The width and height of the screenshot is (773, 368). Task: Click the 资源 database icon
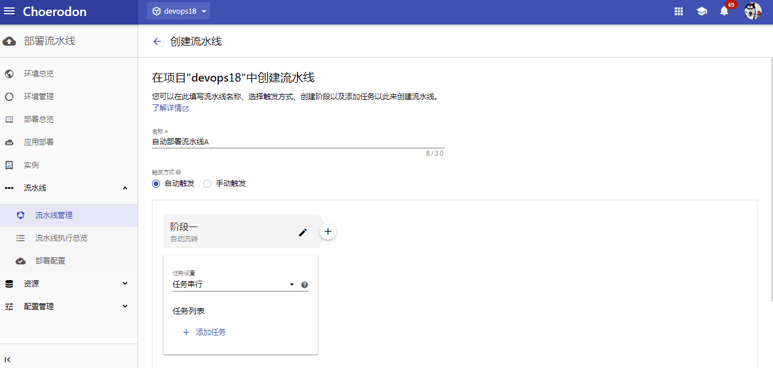pyautogui.click(x=9, y=284)
